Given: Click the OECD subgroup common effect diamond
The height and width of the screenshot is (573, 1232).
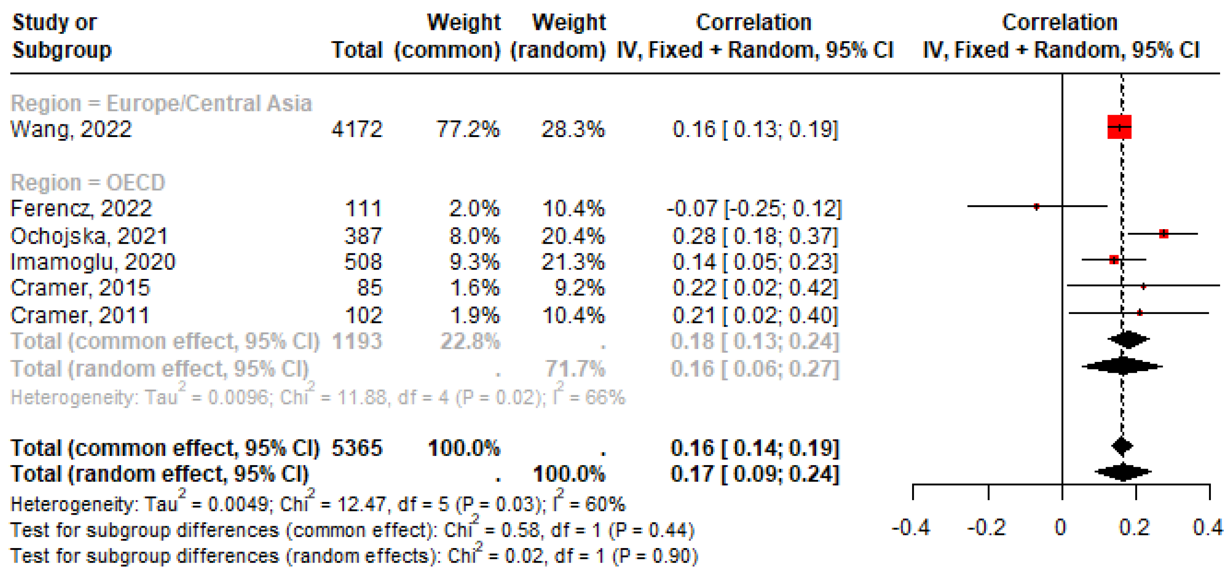Looking at the screenshot, I should (1128, 340).
